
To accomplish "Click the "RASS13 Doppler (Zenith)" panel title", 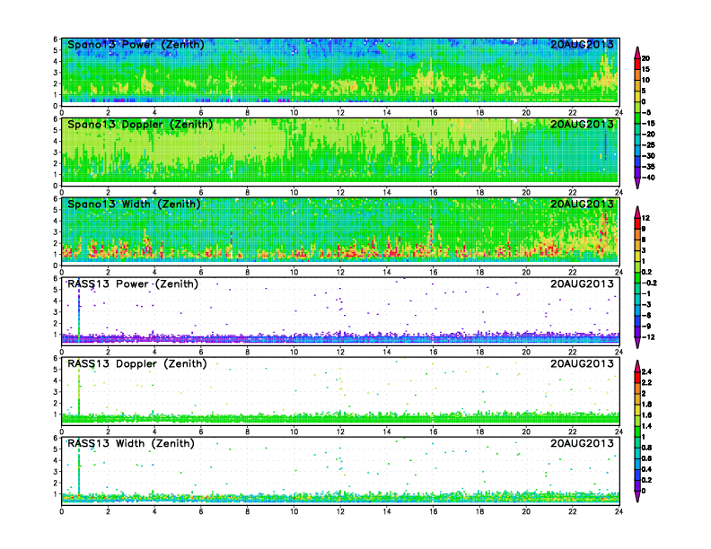I will [x=137, y=363].
